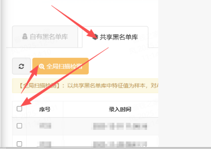Start 全局扫描检测 scan button text
Screen dimensions: 211x149
(64, 66)
